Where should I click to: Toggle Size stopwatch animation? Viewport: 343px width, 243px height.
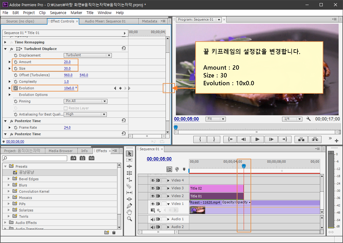tap(16, 68)
